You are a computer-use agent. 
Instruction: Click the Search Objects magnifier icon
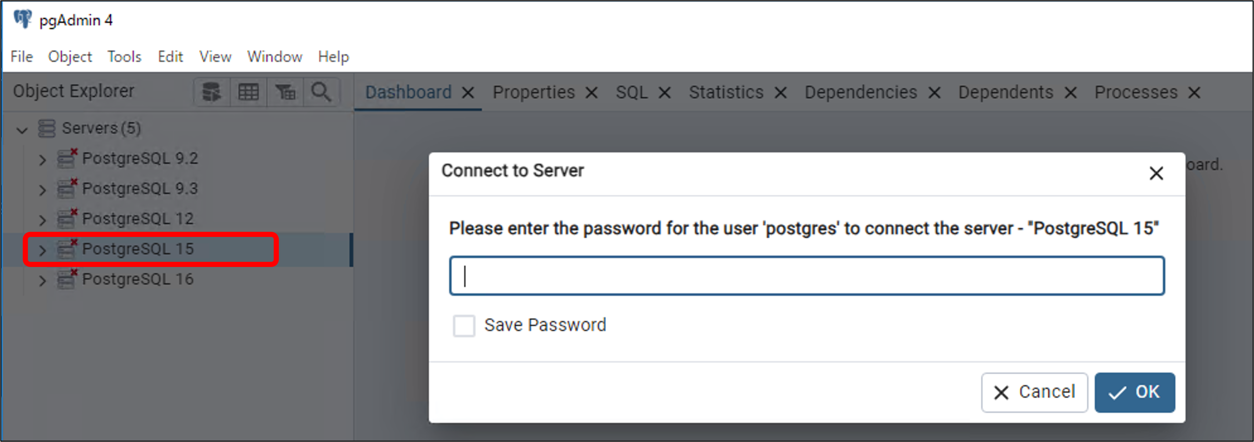(321, 92)
